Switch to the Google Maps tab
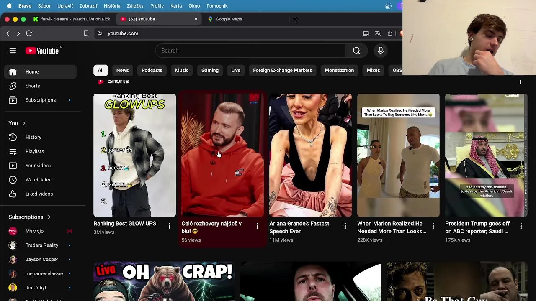Screen dimensions: 536x301 (245, 19)
